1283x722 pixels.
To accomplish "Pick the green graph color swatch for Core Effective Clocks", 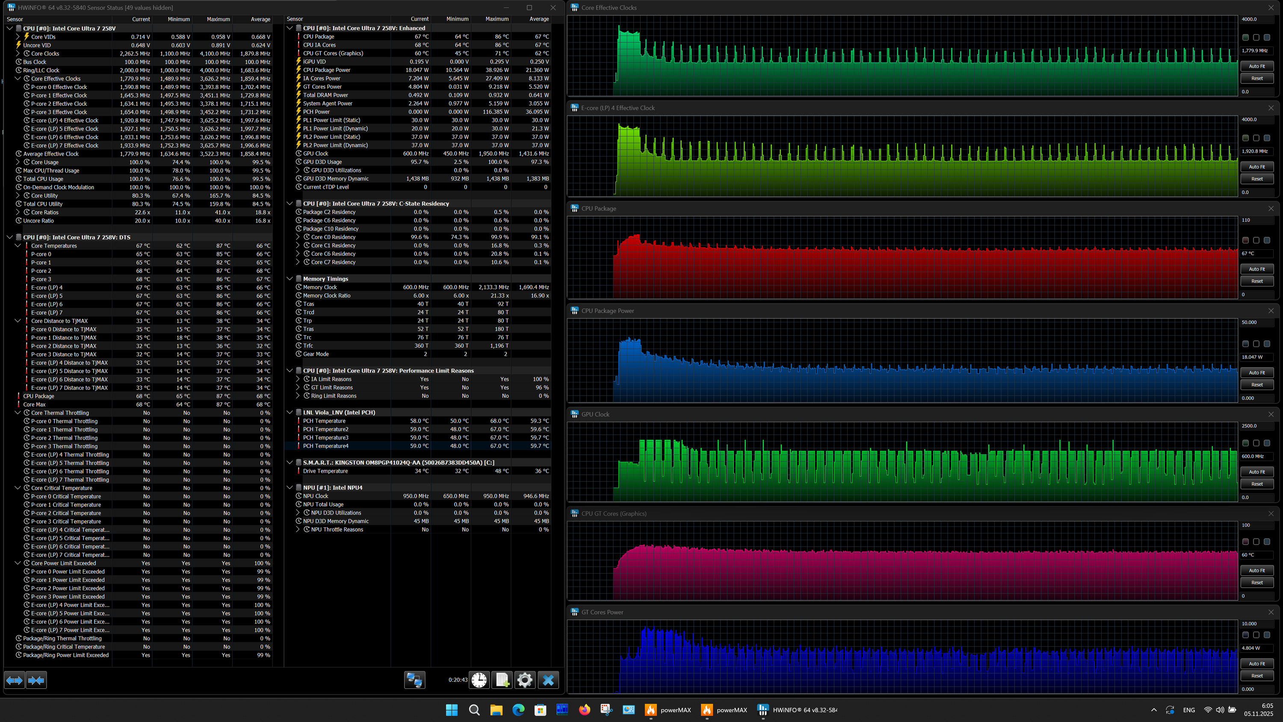I will [x=1245, y=37].
